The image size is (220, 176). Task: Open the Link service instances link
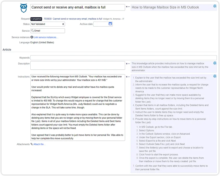pyautogui.click(x=46, y=37)
